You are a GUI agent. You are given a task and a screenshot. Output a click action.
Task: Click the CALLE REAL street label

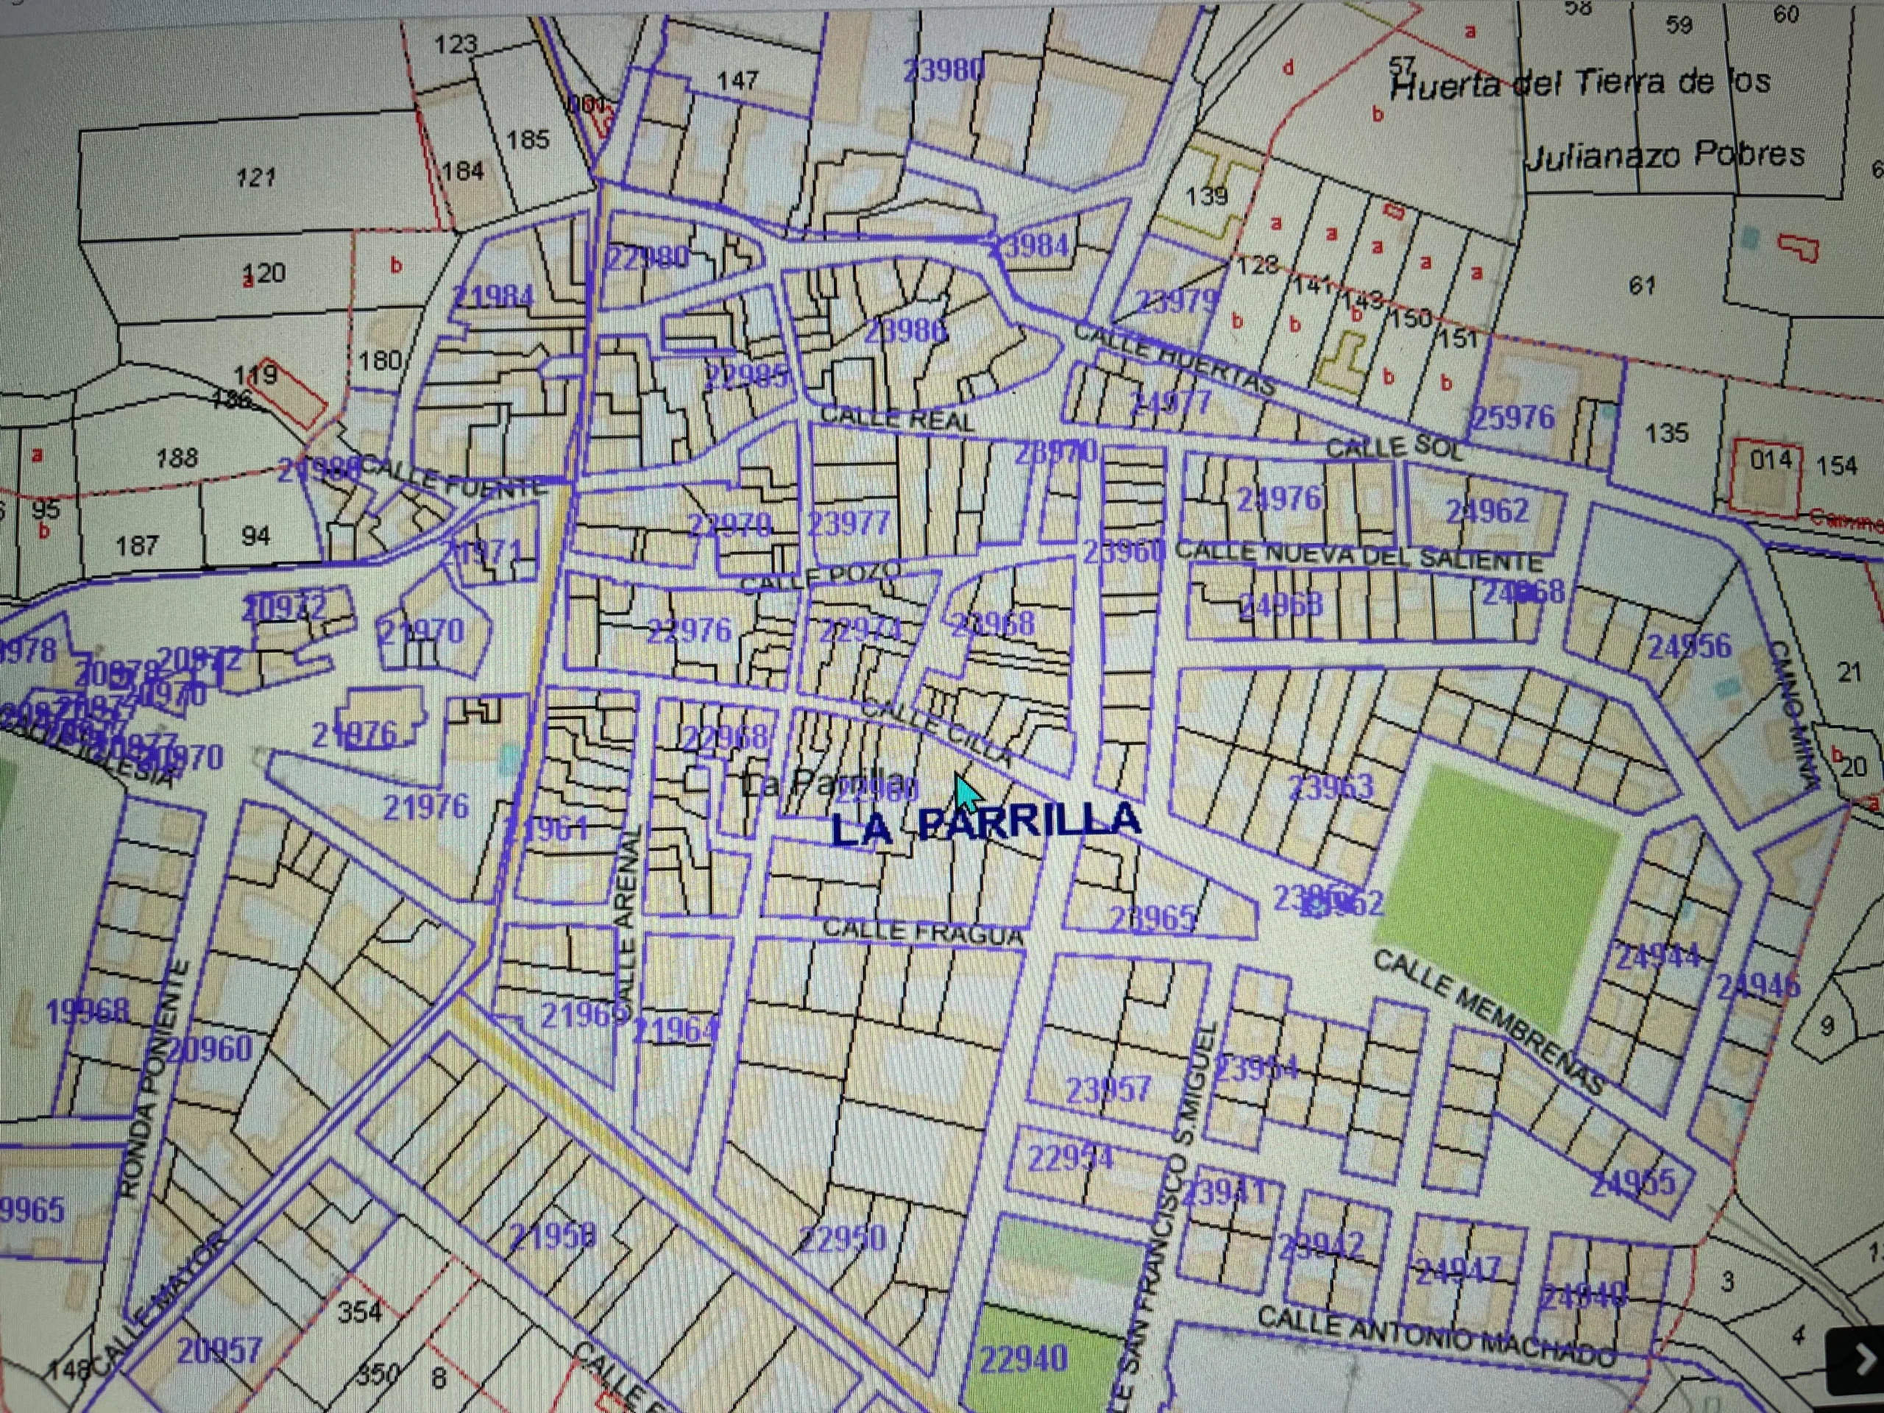[896, 418]
